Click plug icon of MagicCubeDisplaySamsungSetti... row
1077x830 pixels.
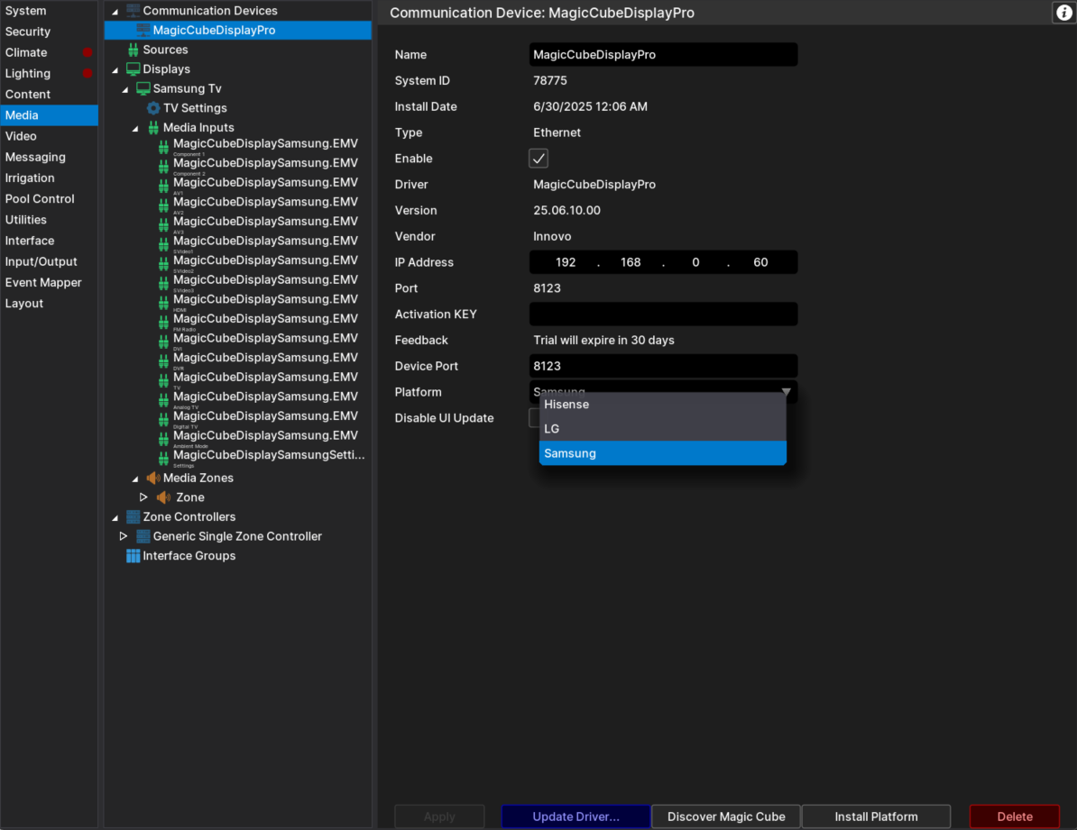point(163,458)
